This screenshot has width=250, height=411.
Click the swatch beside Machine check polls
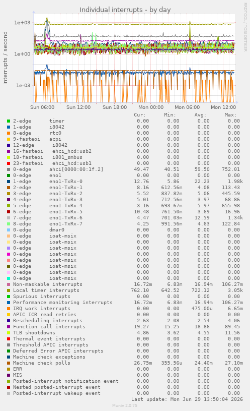[x=9, y=363]
